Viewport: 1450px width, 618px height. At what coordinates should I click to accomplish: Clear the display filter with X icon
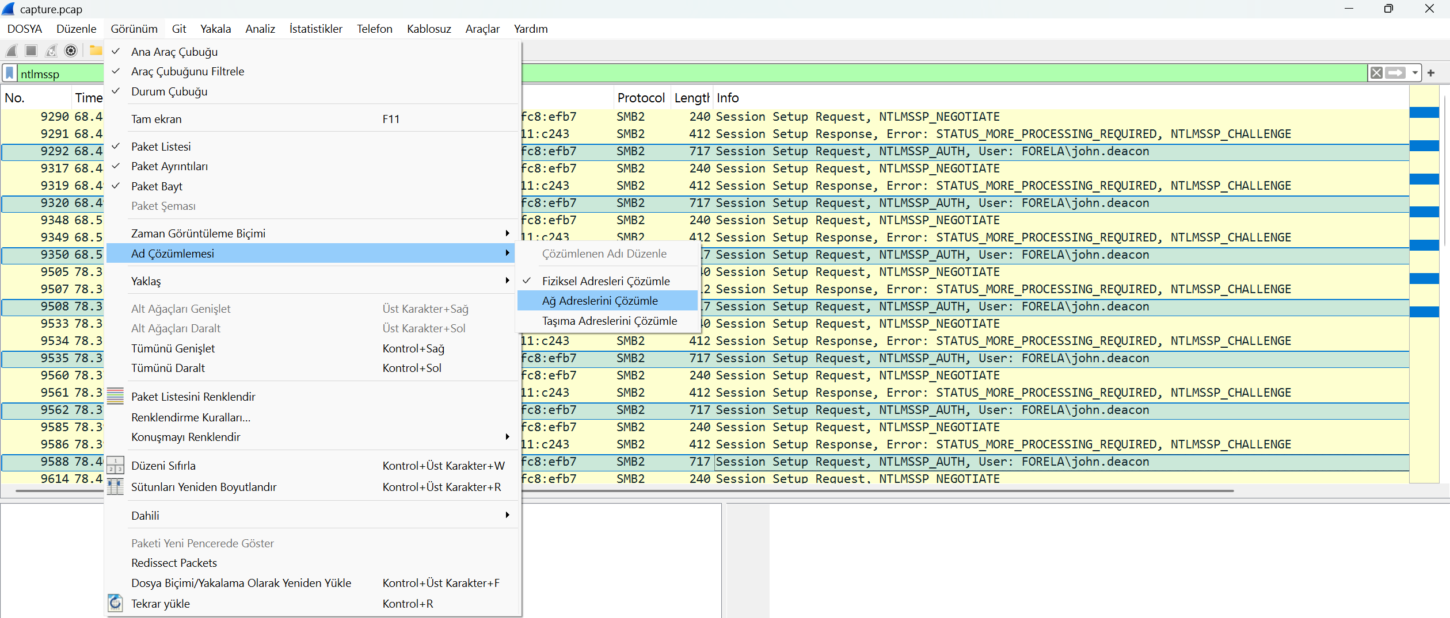(1376, 73)
